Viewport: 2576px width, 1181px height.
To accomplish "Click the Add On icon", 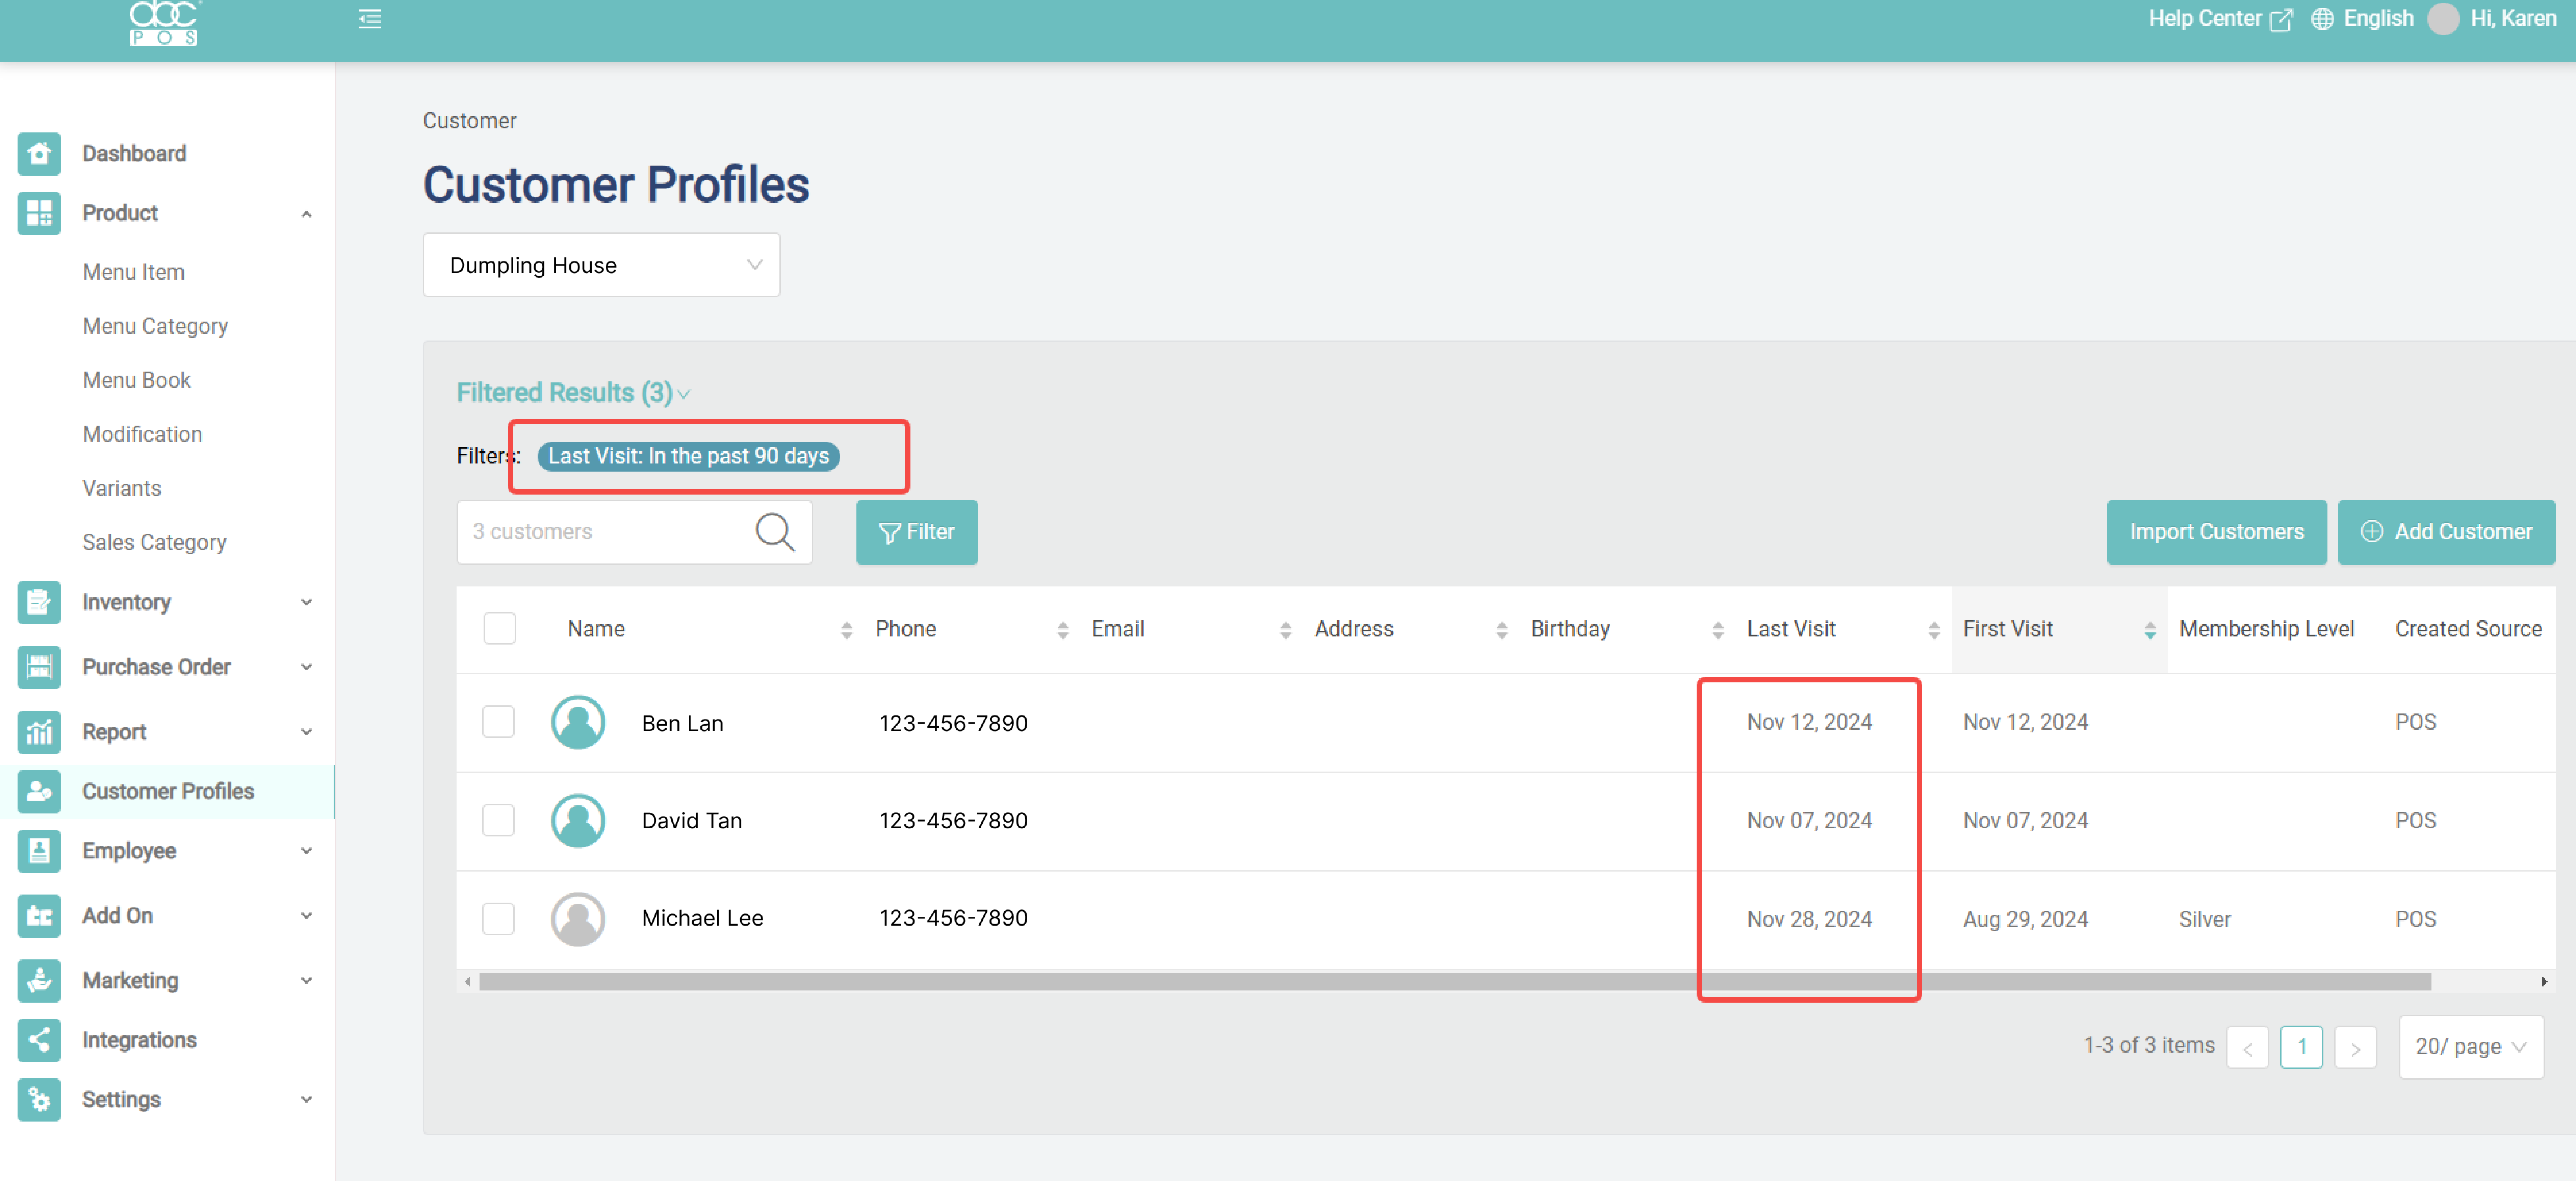I will (39, 916).
